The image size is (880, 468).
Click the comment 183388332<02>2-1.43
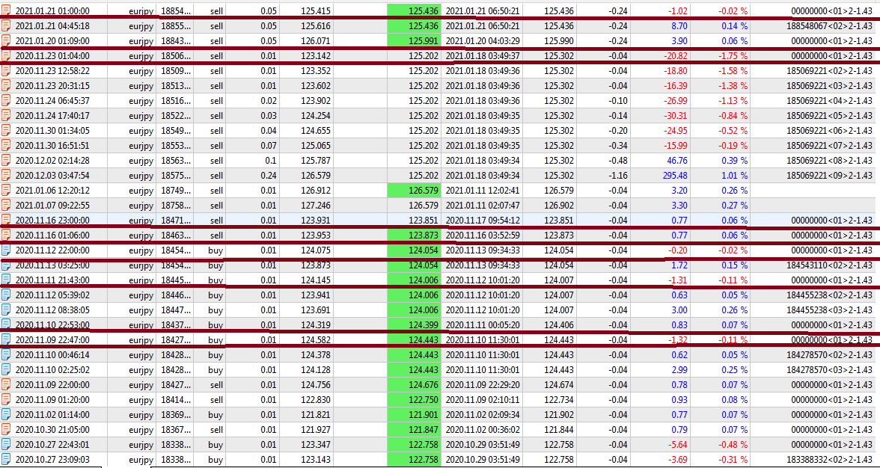coord(829,460)
